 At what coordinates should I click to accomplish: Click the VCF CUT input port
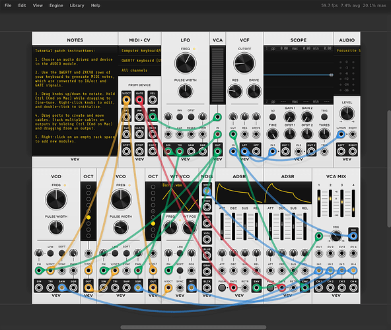point(233,134)
